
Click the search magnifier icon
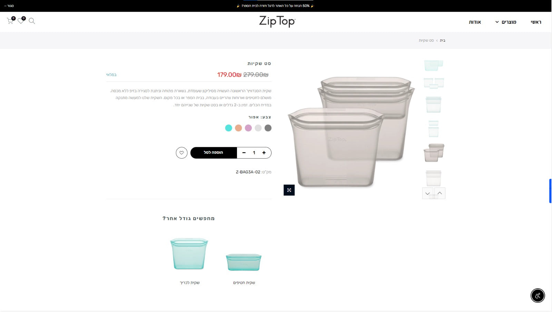[x=32, y=21]
